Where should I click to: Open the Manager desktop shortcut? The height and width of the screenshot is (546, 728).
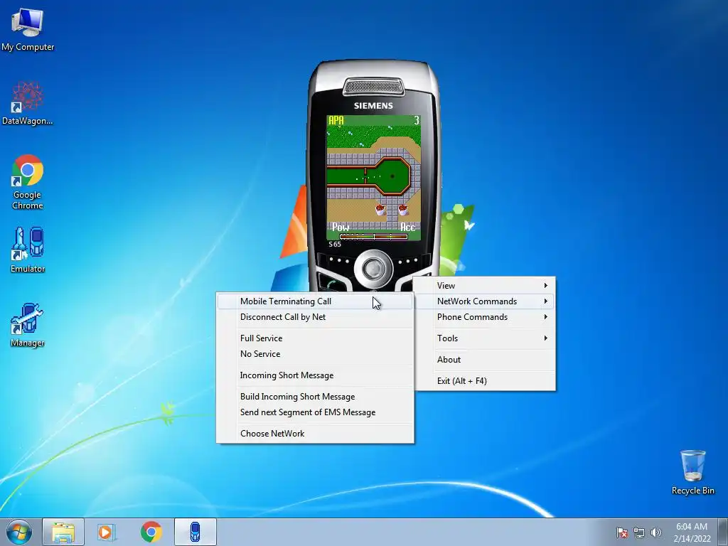click(x=28, y=324)
